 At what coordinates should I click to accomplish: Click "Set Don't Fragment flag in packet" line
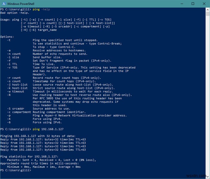(x=72, y=61)
